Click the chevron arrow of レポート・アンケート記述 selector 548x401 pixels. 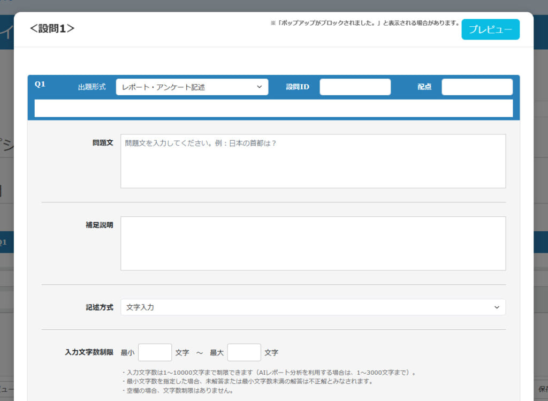(x=259, y=87)
